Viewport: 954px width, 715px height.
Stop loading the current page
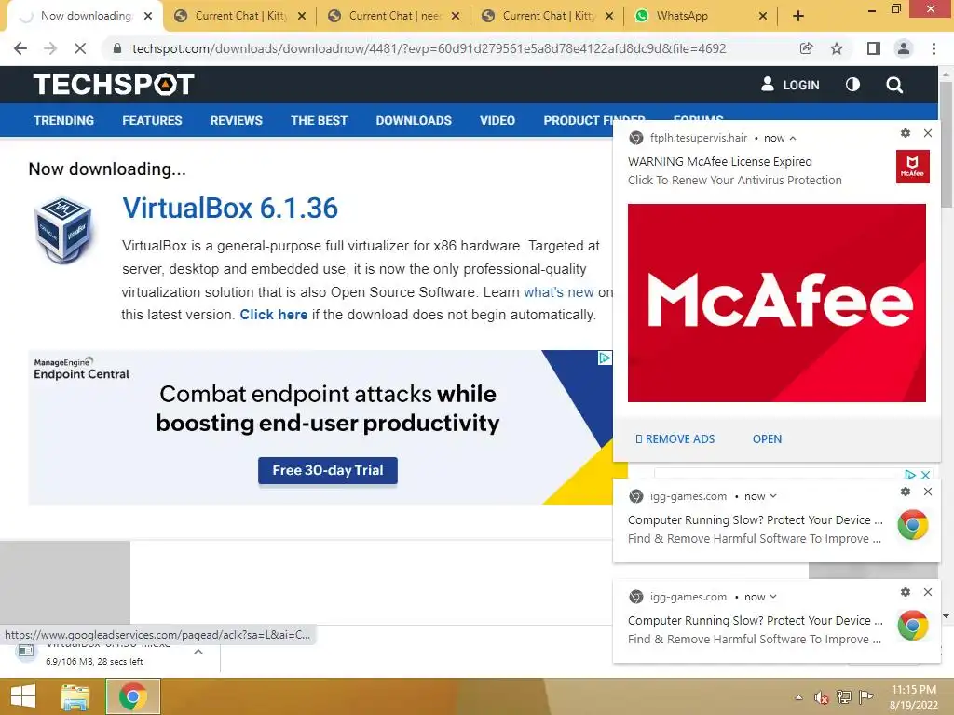[x=80, y=48]
